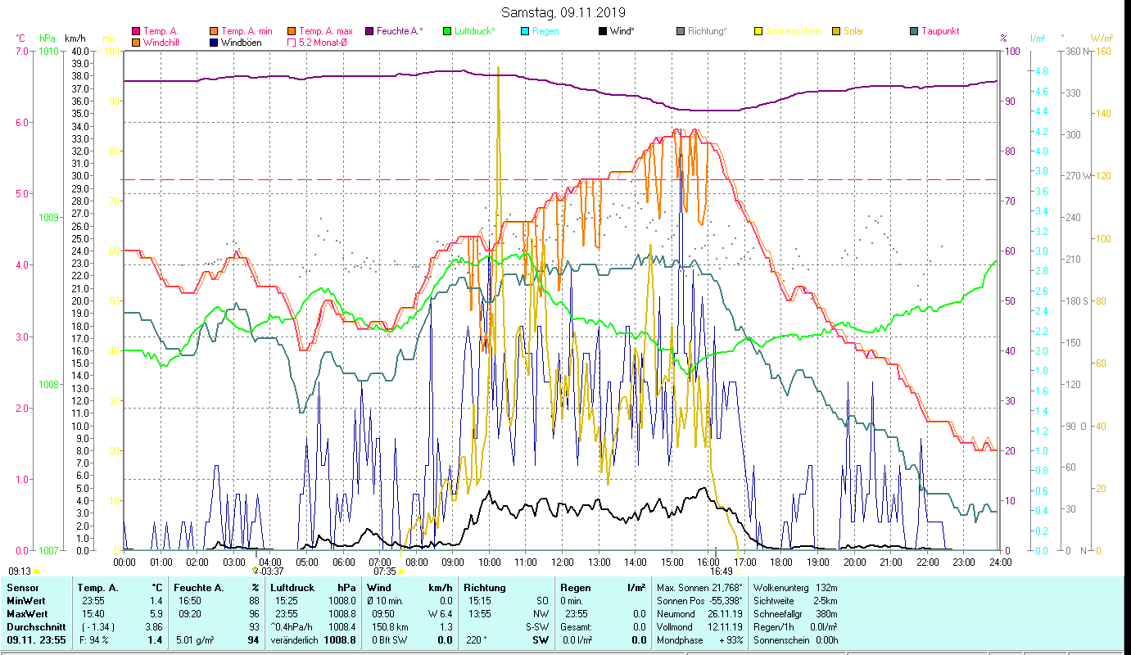Click the sun icon beside 09:13

[36, 571]
